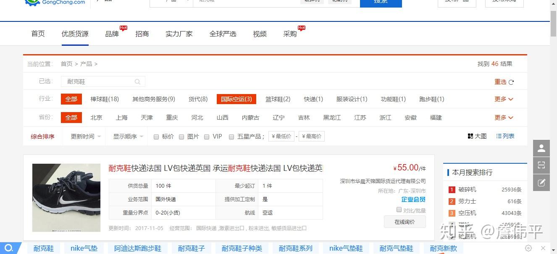Filter by 快递(1)

(313, 99)
